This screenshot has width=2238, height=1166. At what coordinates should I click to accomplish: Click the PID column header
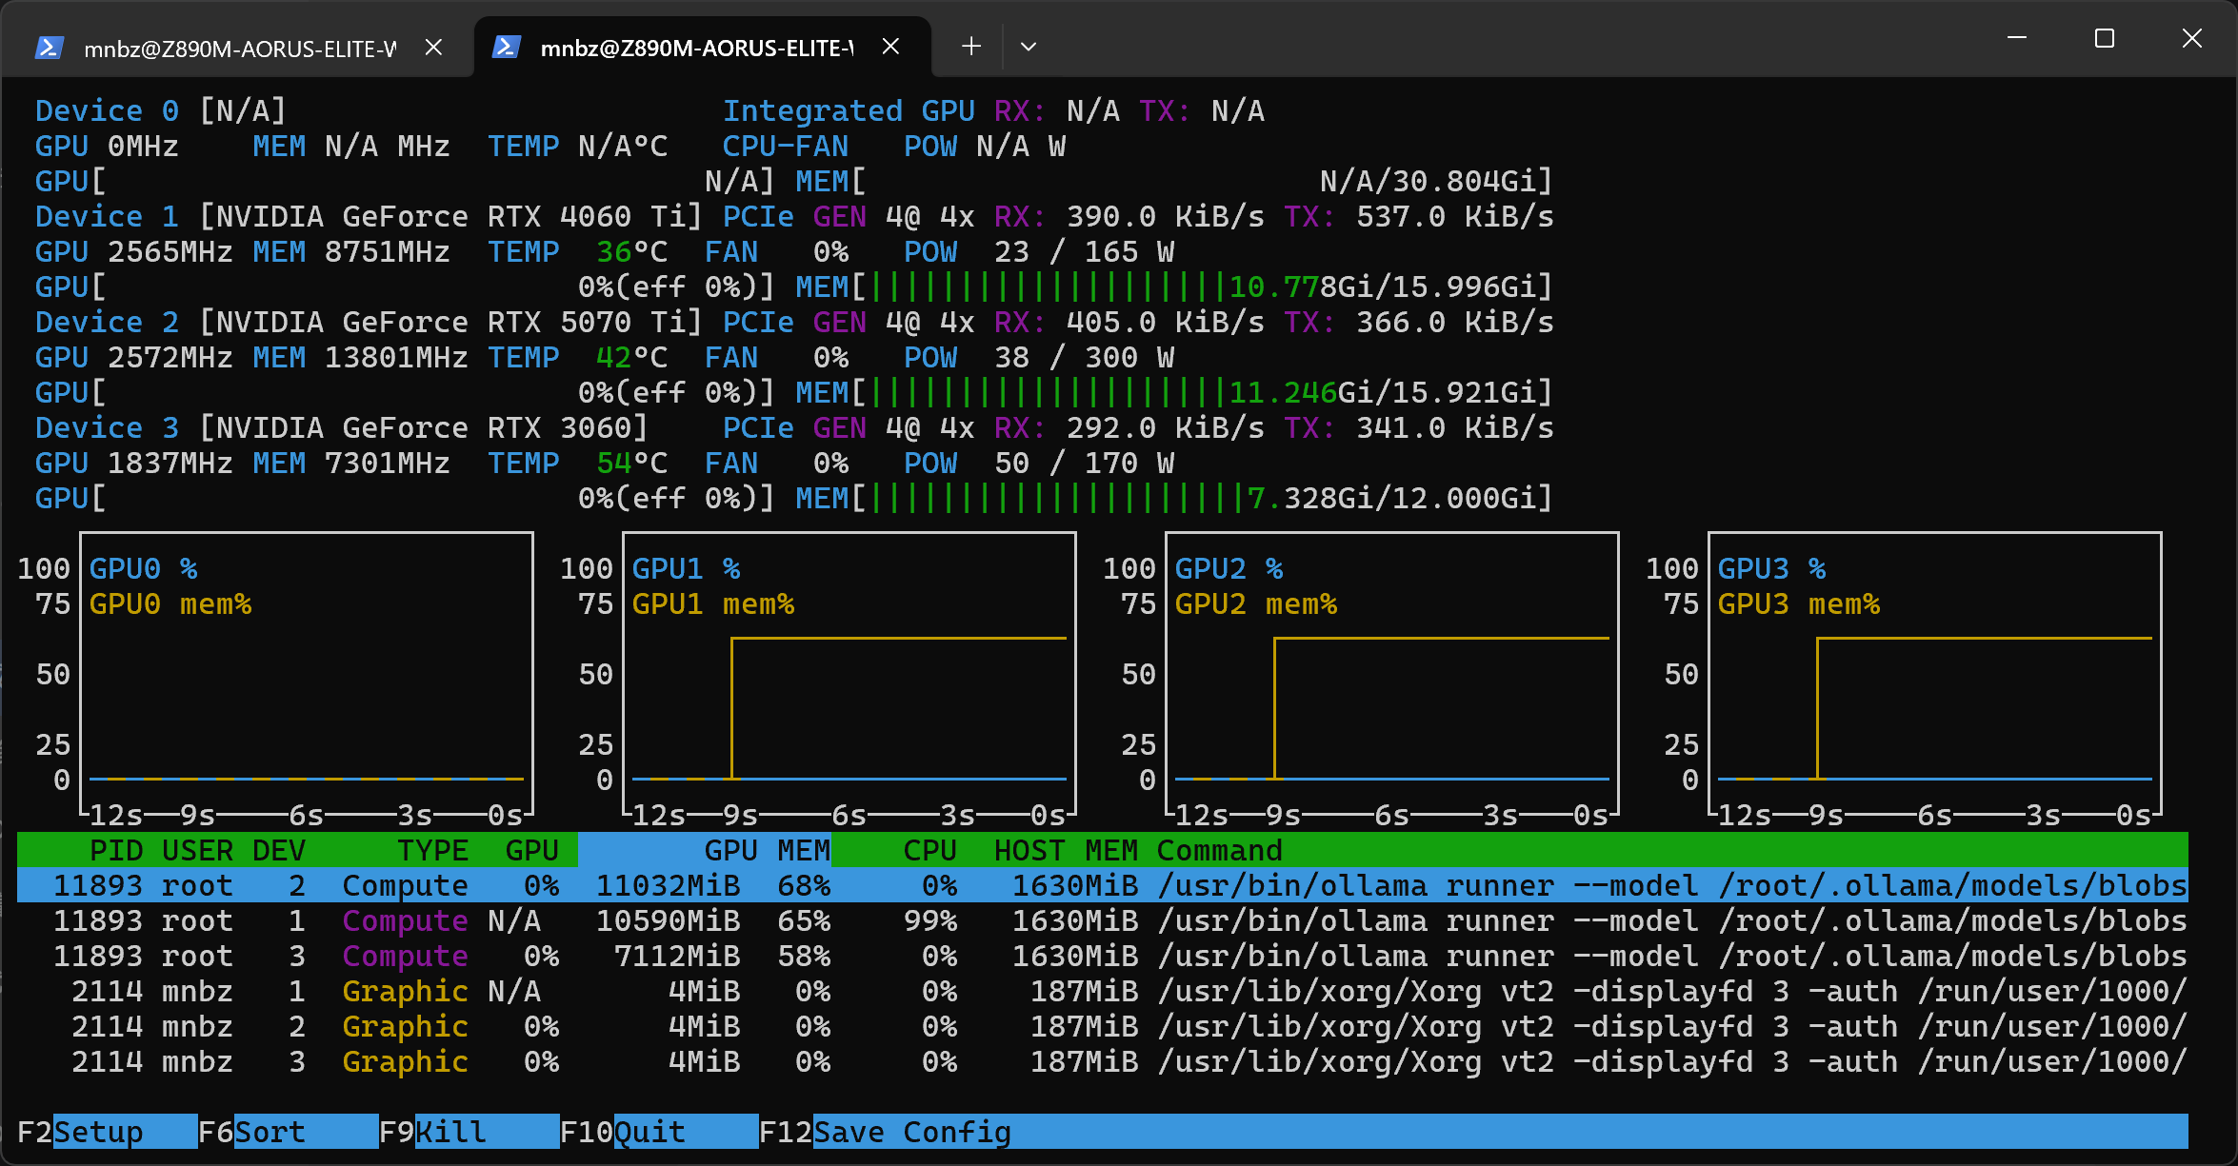(116, 849)
